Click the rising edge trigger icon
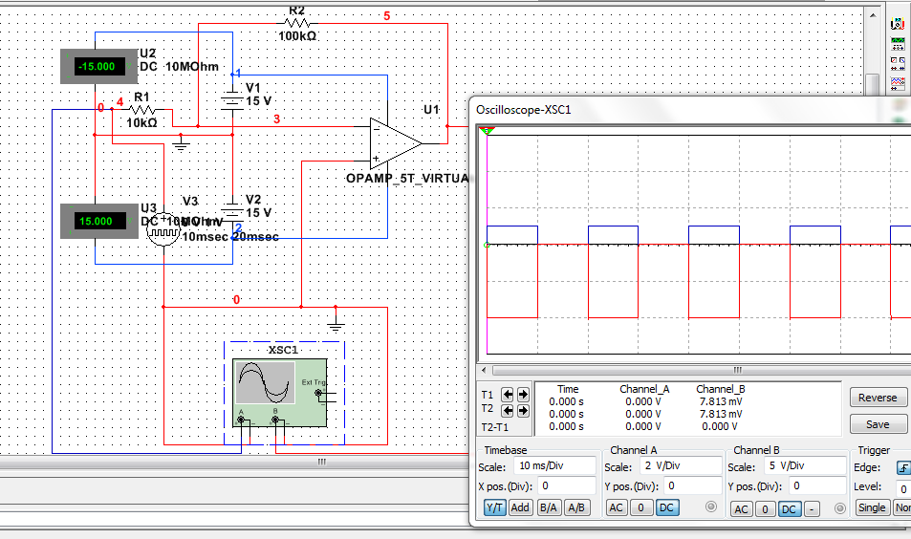The width and height of the screenshot is (911, 539). pos(903,467)
